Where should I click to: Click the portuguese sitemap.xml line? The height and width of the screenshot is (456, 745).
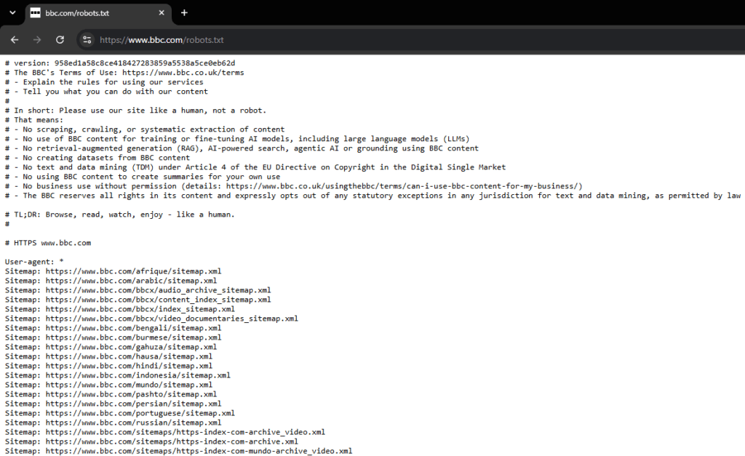[120, 413]
